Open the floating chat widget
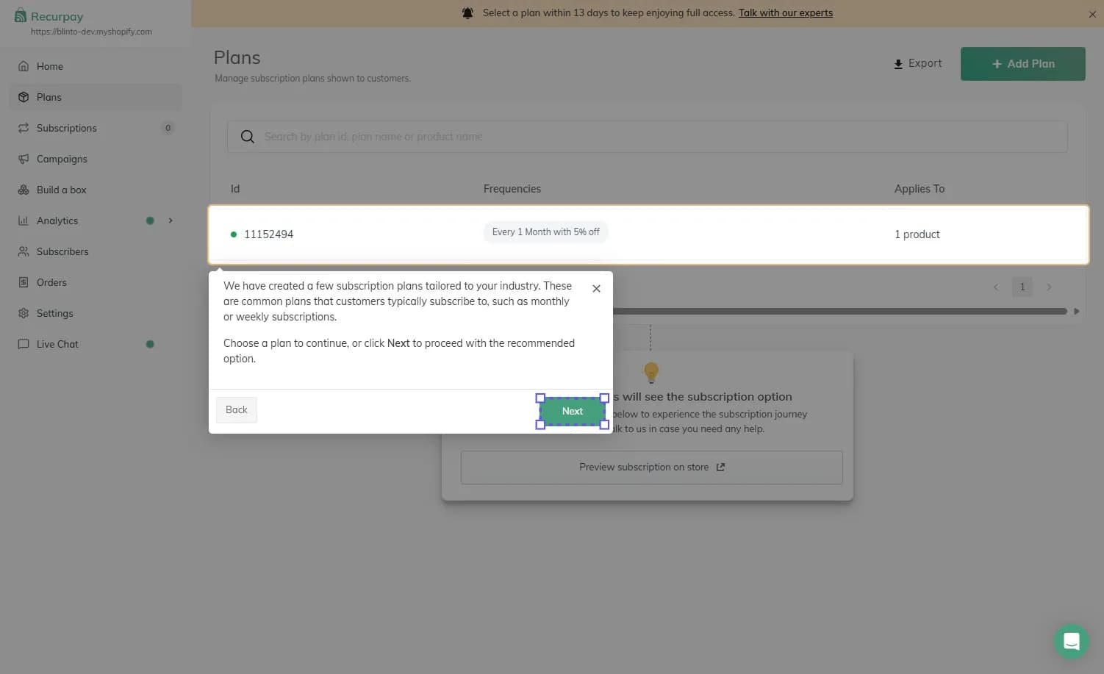1104x674 pixels. point(1071,642)
